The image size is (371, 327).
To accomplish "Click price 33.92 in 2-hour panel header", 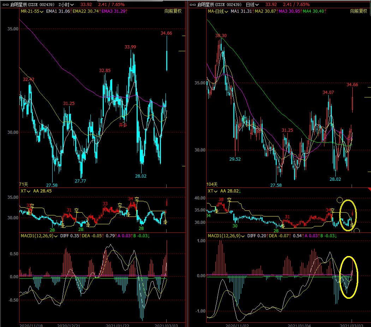I will click(86, 5).
